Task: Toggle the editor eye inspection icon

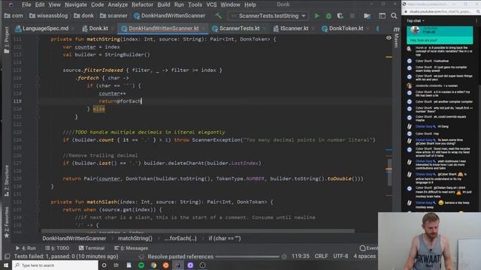Action: (389, 38)
